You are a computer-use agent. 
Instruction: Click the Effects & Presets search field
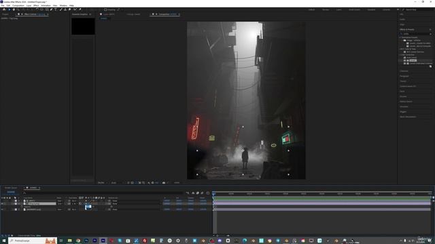[x=415, y=34]
